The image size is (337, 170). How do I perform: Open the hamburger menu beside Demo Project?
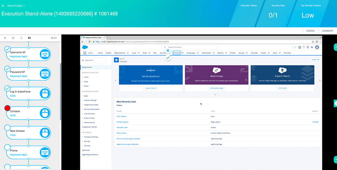click(3, 6)
